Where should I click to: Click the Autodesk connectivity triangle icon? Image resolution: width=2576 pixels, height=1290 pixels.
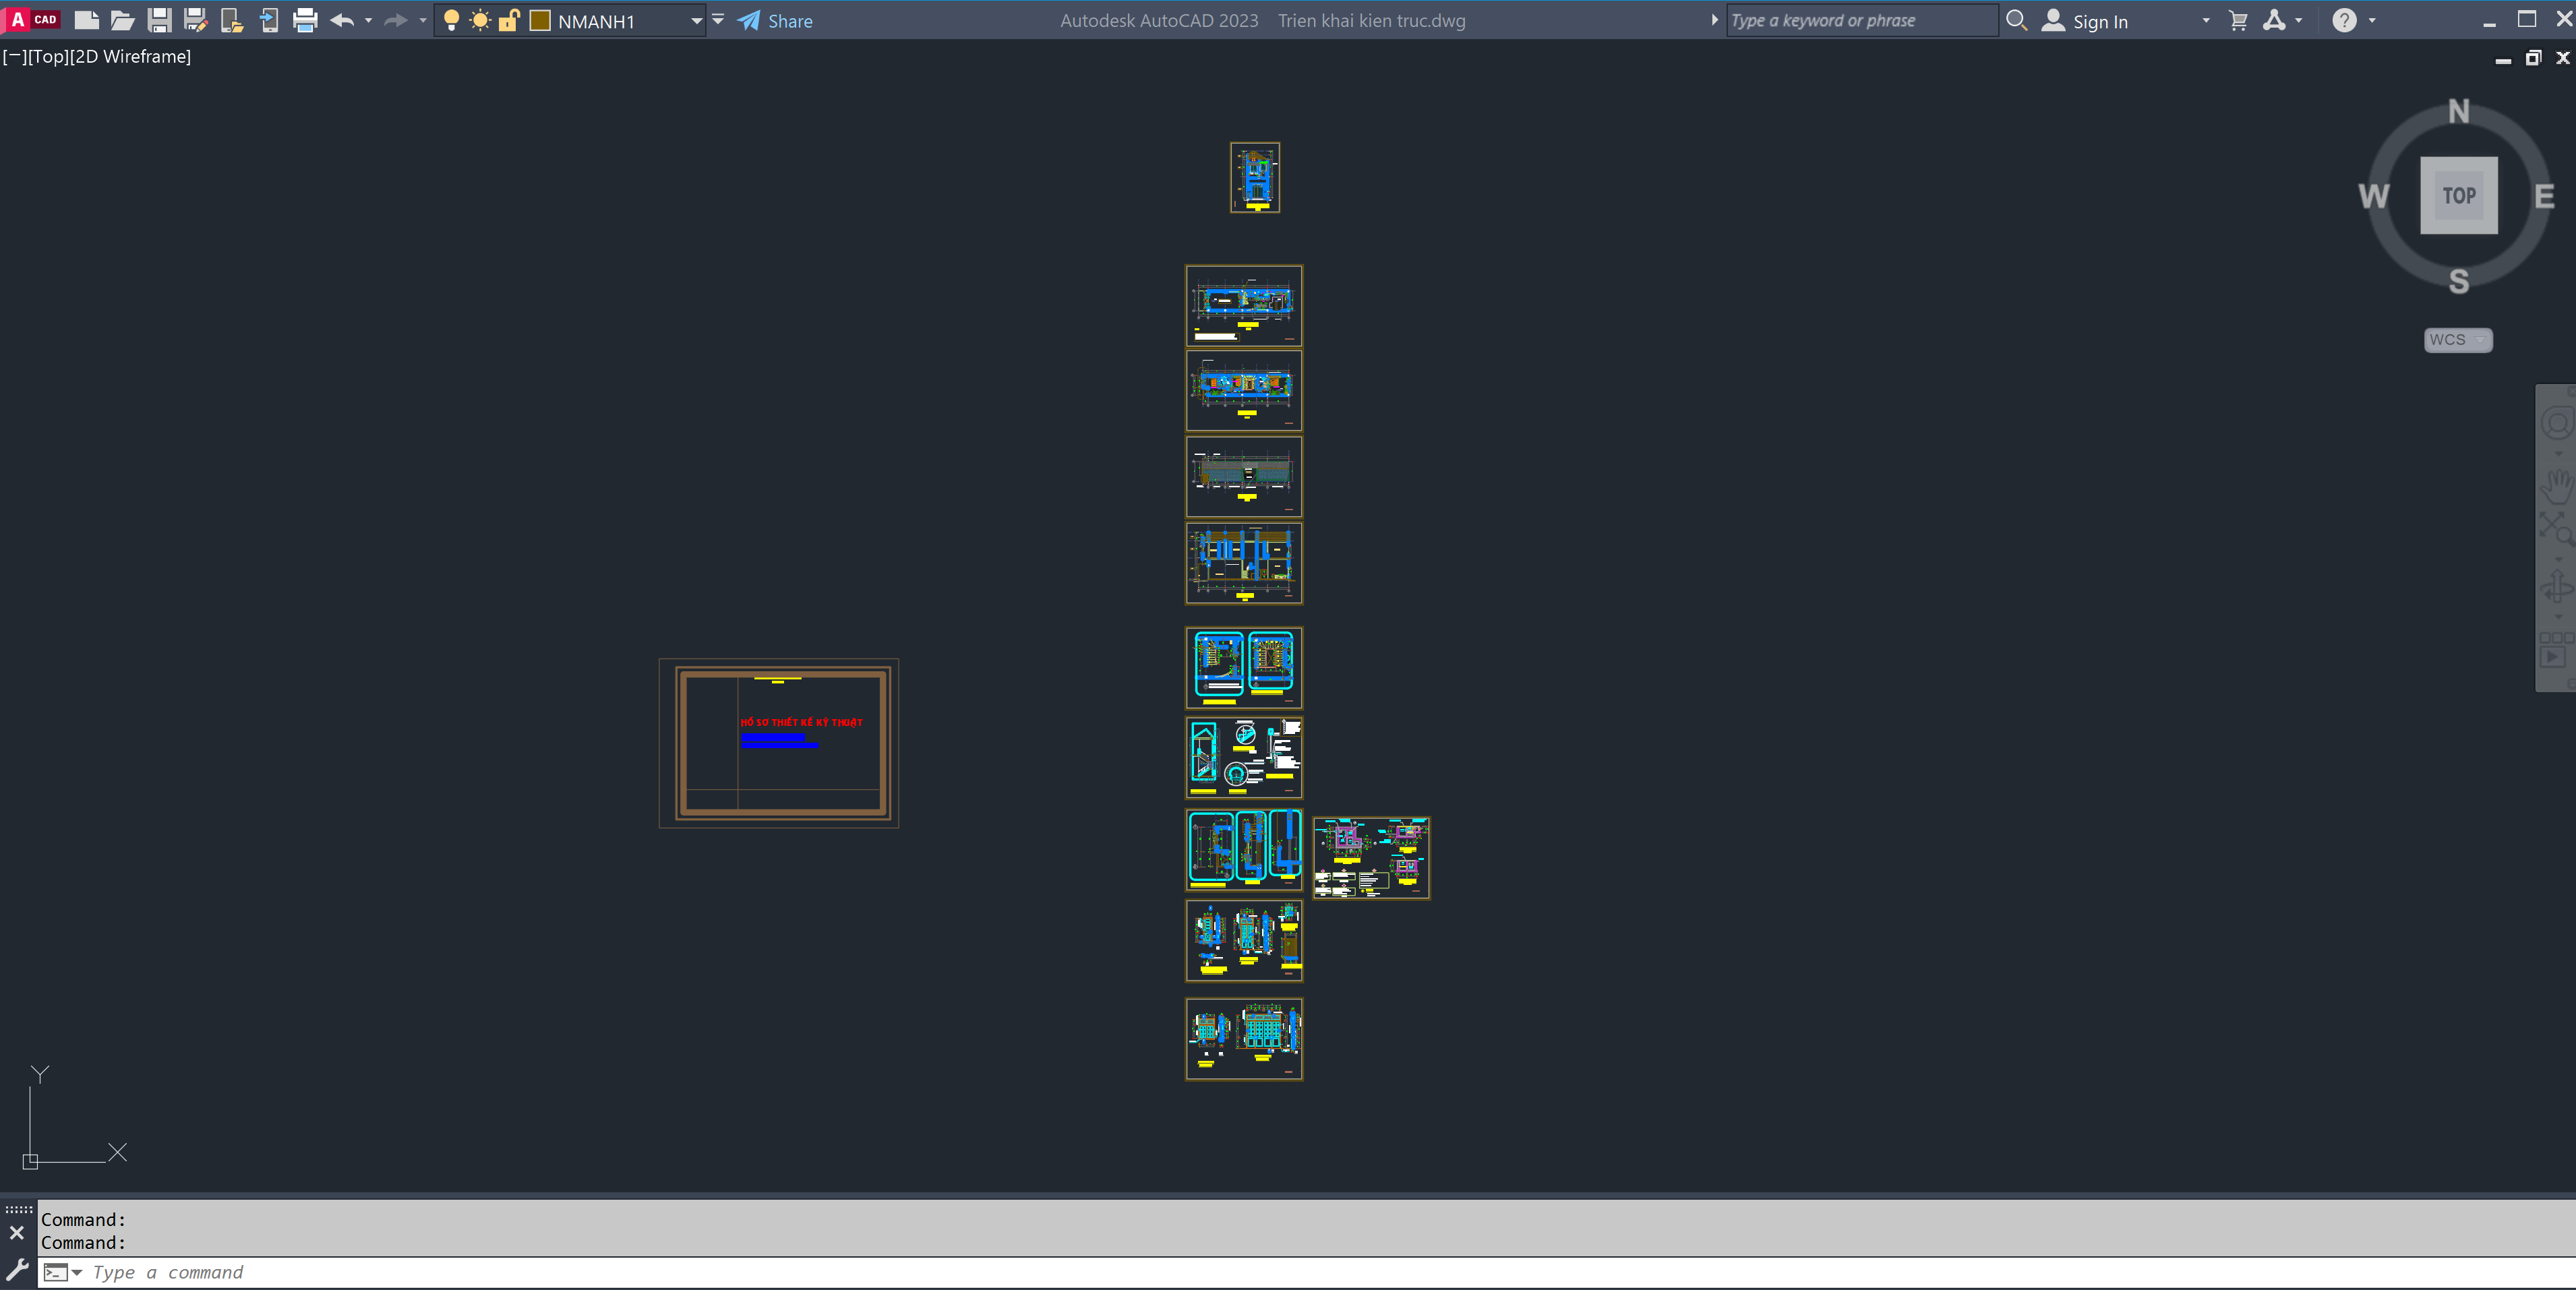tap(2274, 20)
